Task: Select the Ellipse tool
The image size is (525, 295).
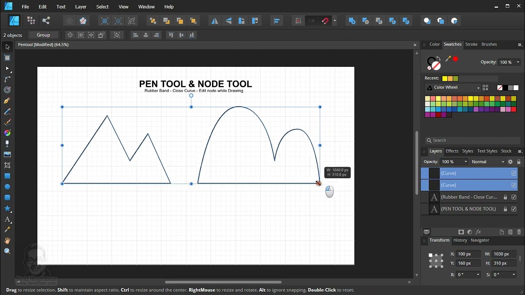Action: [7, 187]
